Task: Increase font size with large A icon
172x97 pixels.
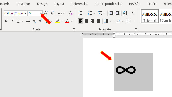Action: coord(46,13)
